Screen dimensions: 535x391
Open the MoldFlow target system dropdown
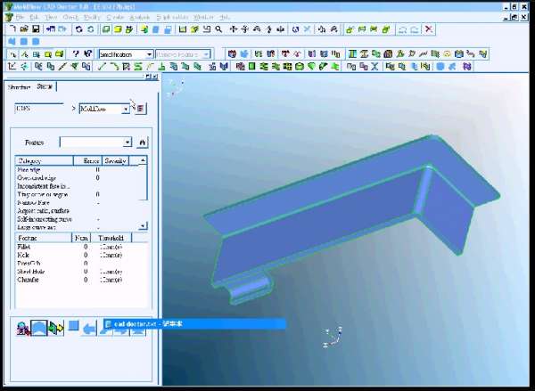[126, 109]
